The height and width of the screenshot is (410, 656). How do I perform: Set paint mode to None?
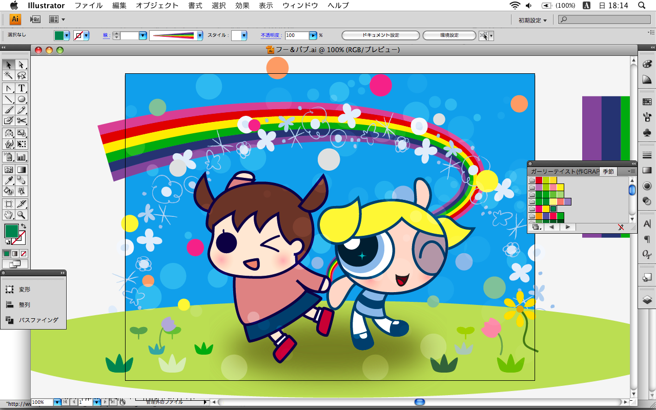[x=24, y=253]
